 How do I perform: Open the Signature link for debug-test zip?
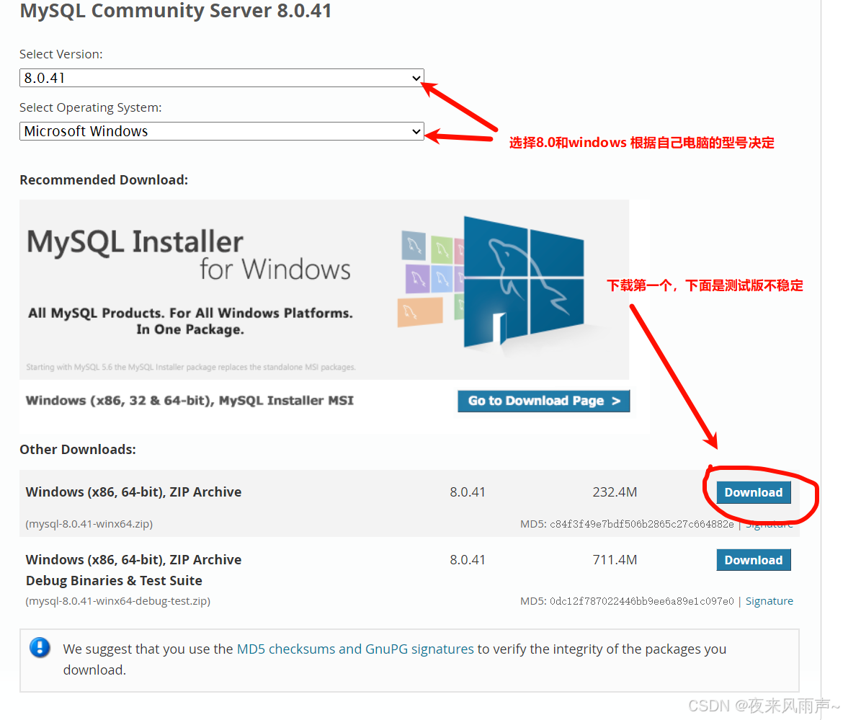click(x=769, y=601)
